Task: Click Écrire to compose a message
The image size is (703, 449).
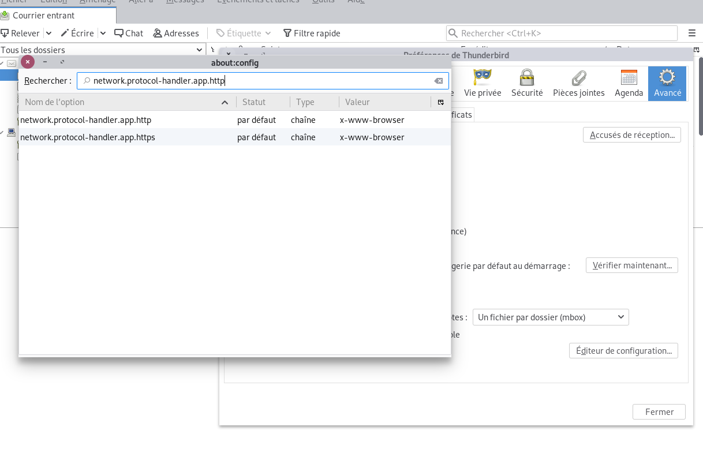Action: pos(77,33)
